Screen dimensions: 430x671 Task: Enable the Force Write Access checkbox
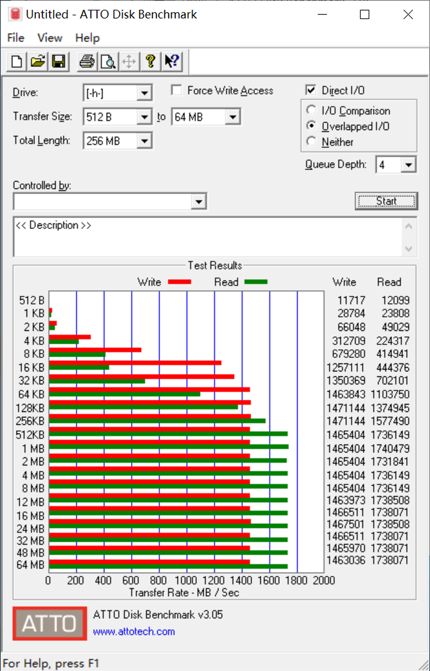[177, 90]
